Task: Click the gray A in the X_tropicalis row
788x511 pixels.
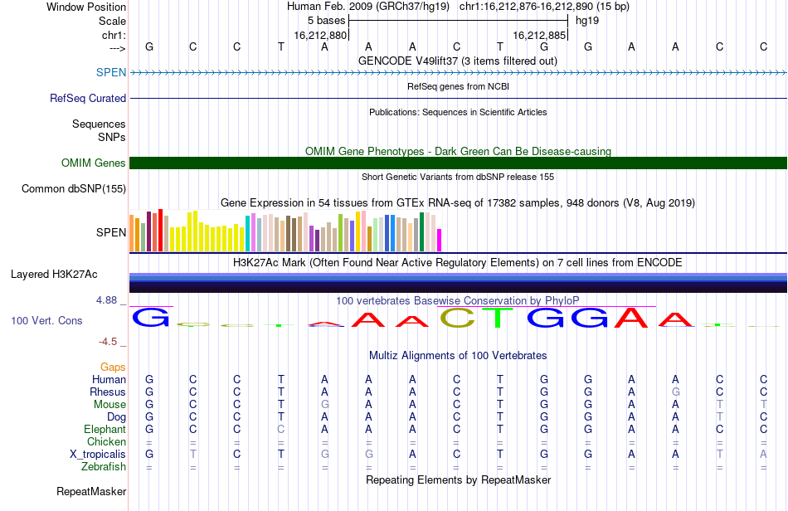Action: pyautogui.click(x=763, y=455)
